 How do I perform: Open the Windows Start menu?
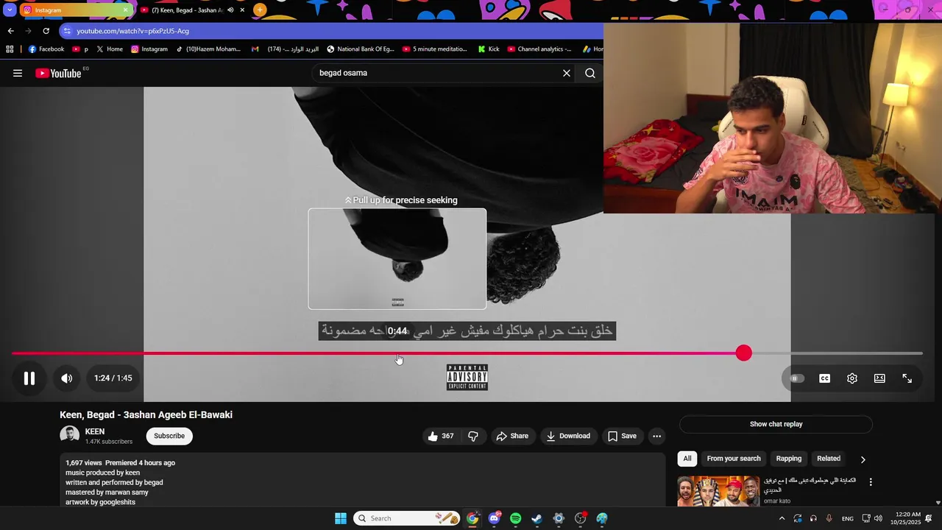coord(341,518)
